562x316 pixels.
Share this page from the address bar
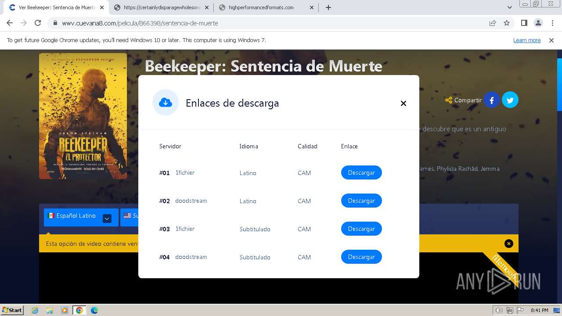point(493,23)
